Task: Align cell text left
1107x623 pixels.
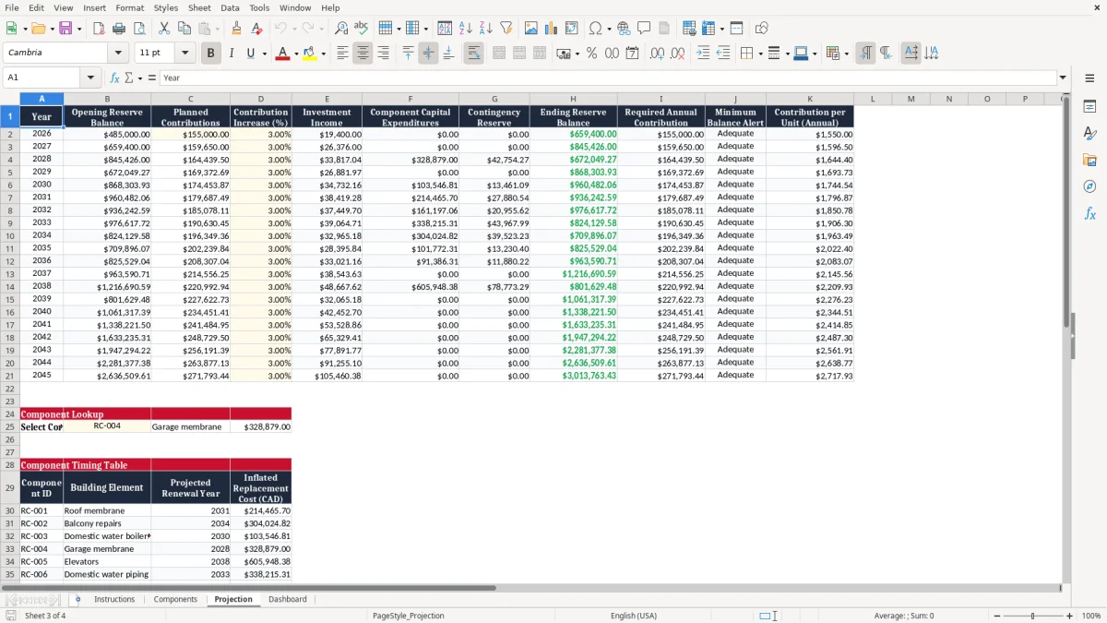Action: click(x=342, y=54)
